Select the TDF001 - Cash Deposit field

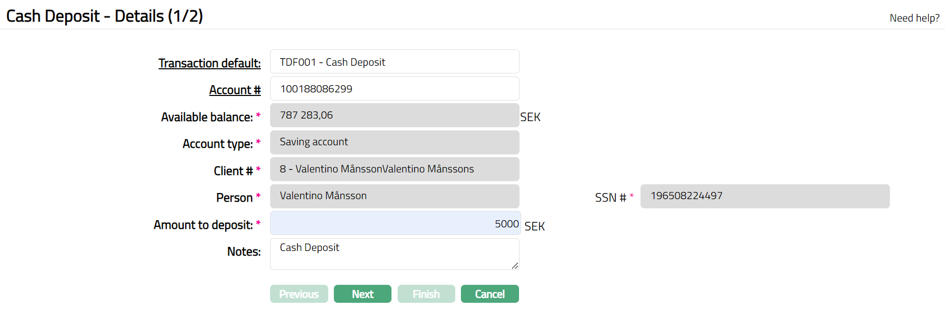coord(394,62)
